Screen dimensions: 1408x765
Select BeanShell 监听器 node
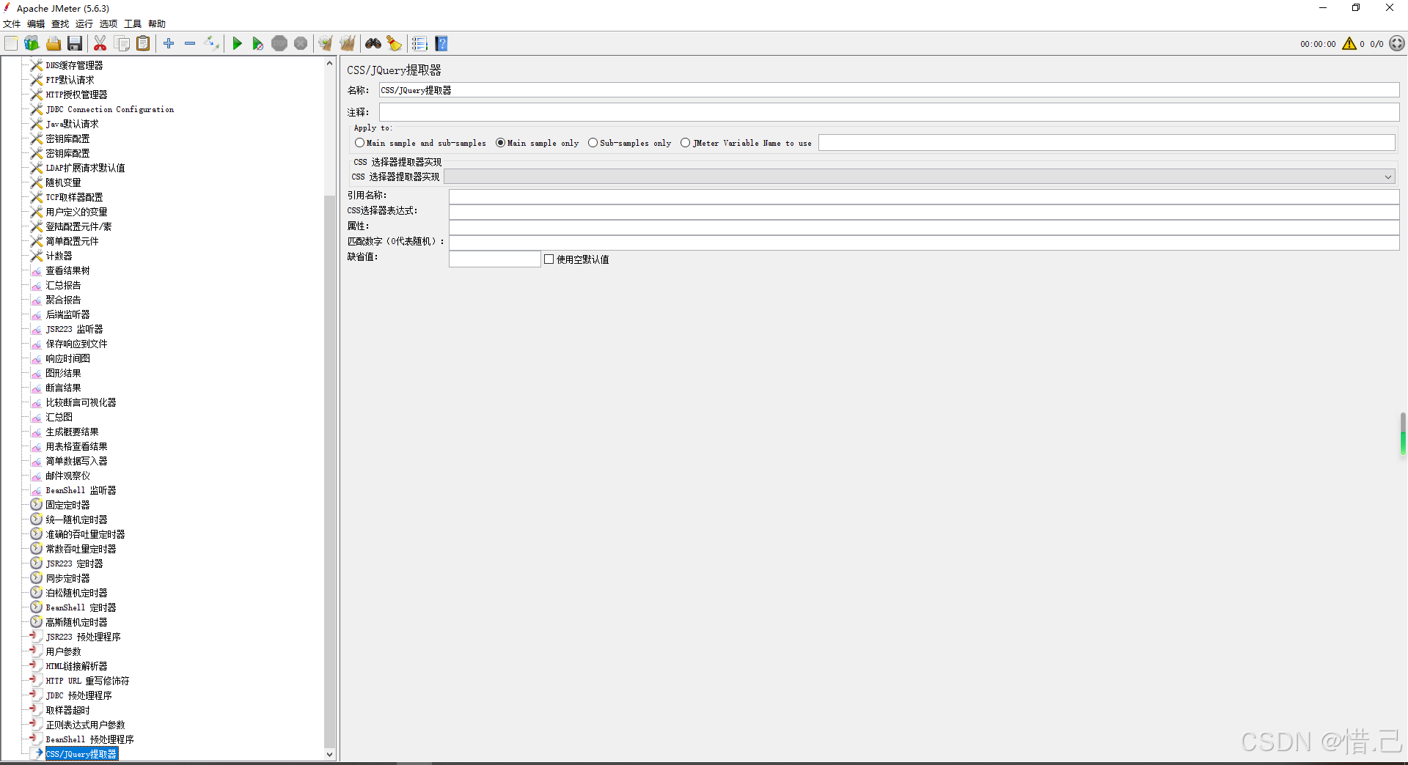coord(81,490)
